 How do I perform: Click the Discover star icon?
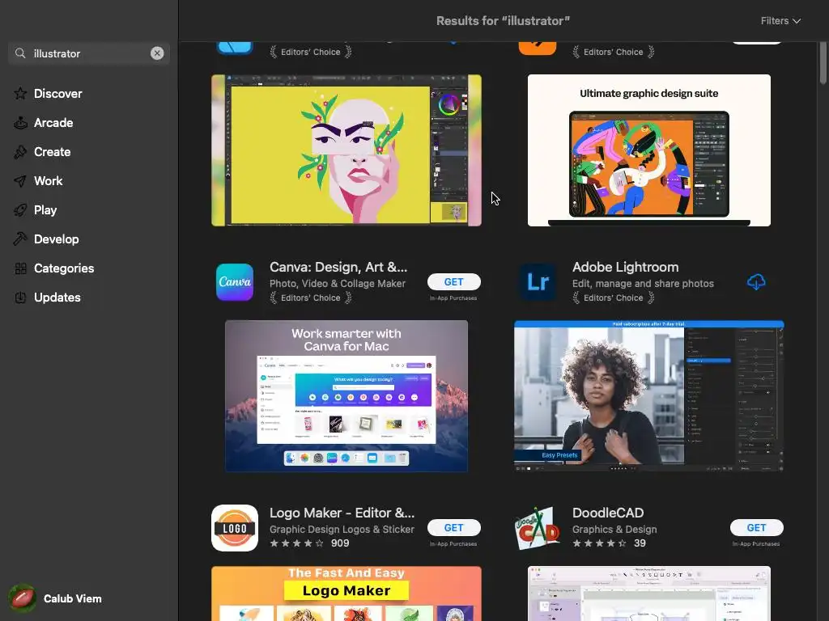(x=20, y=94)
